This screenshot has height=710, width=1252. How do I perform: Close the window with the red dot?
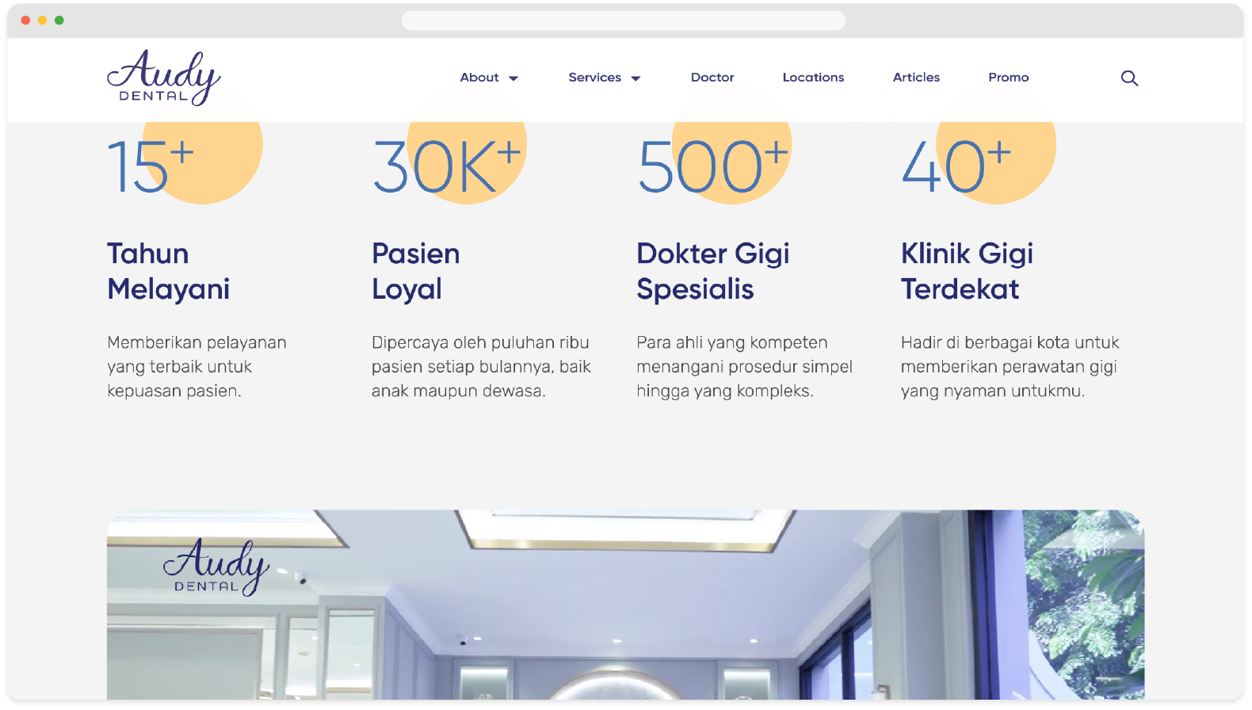[x=25, y=20]
